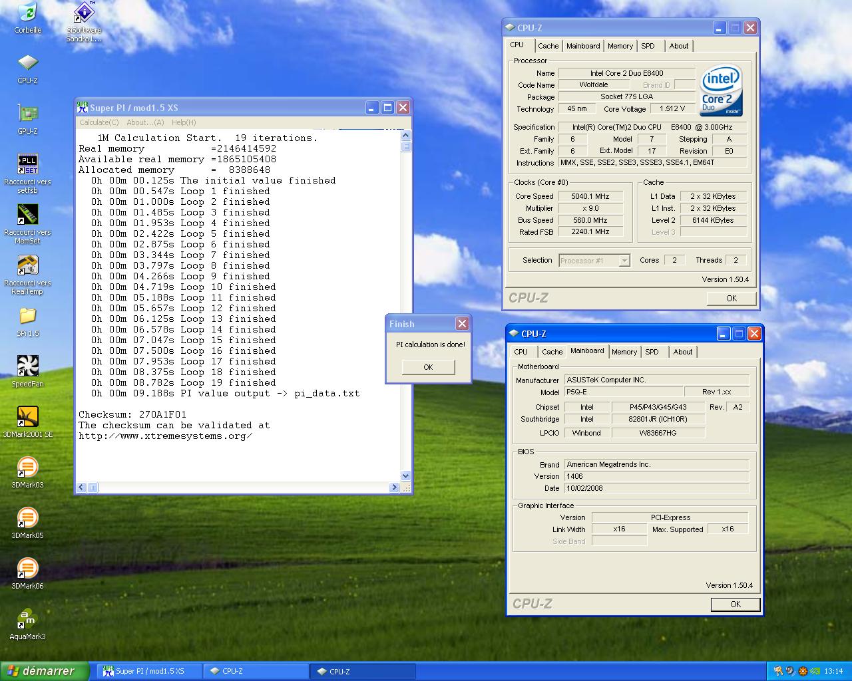Click the Intel Core 2 Duo logo
The height and width of the screenshot is (681, 852).
tap(721, 90)
